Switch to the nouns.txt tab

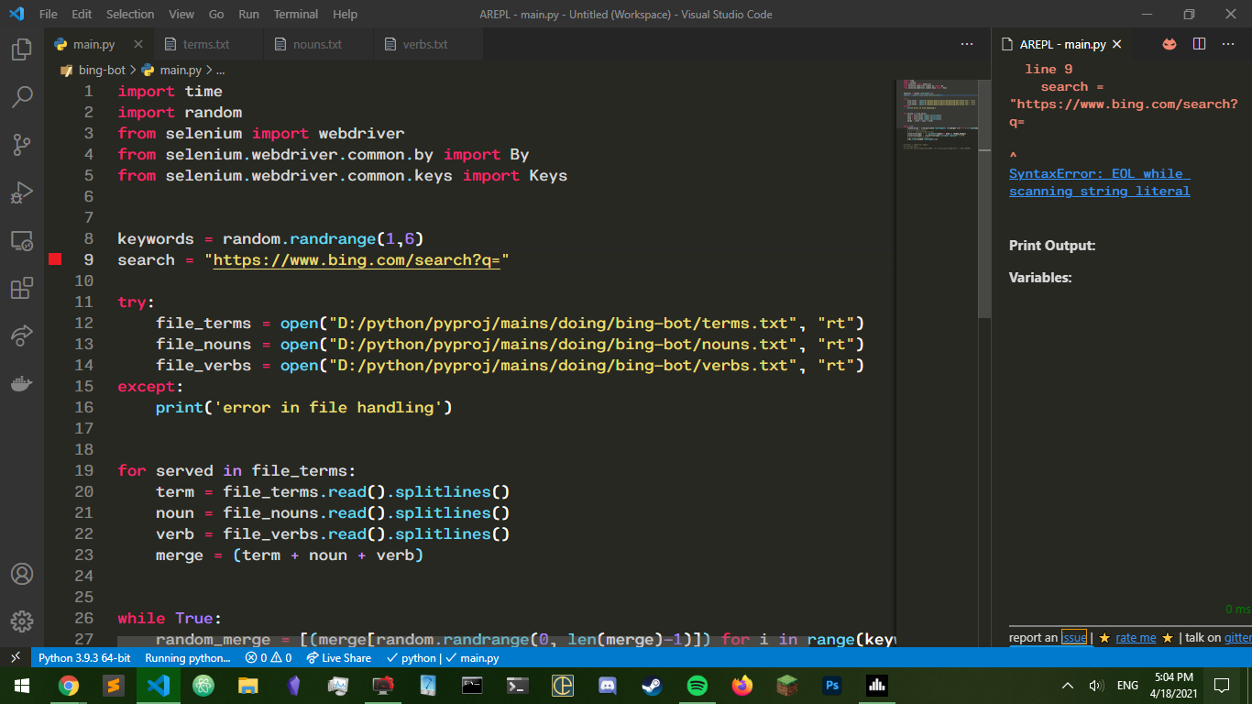317,44
